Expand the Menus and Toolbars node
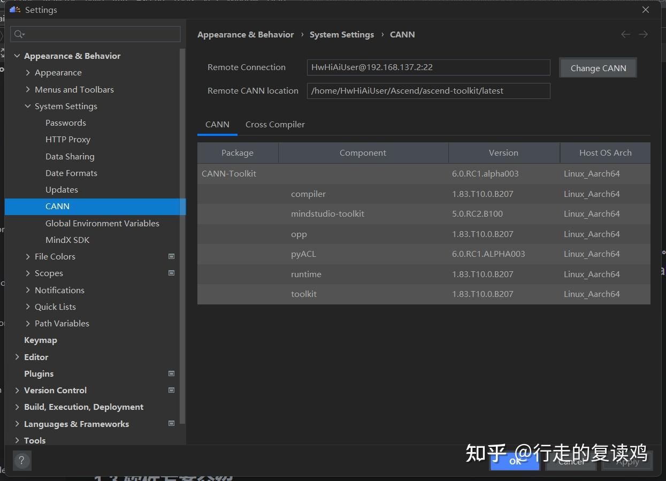The width and height of the screenshot is (666, 481). [x=28, y=89]
